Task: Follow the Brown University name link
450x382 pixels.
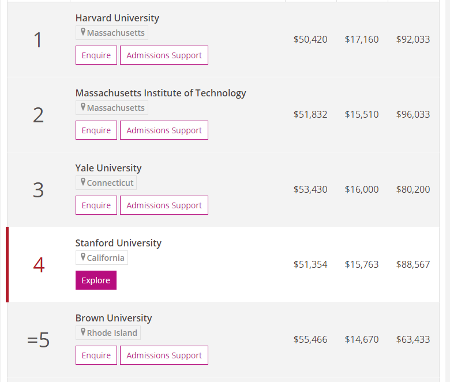Action: [x=114, y=318]
